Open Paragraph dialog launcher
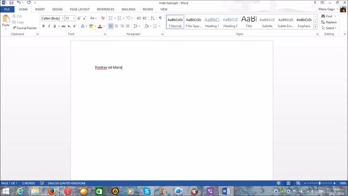 [162, 34]
